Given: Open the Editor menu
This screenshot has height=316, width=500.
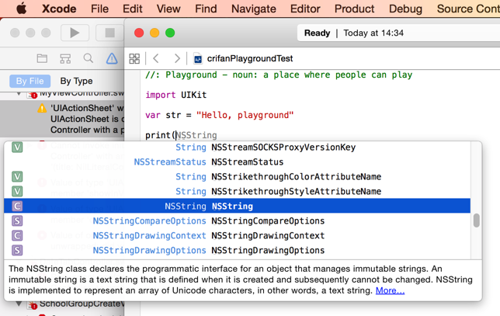Looking at the screenshot, I should 305,9.
